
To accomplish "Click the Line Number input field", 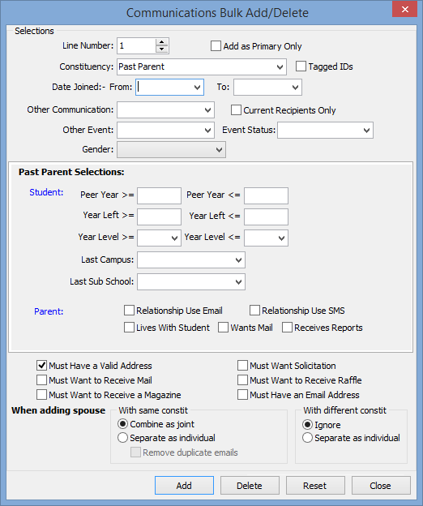I will coord(137,46).
